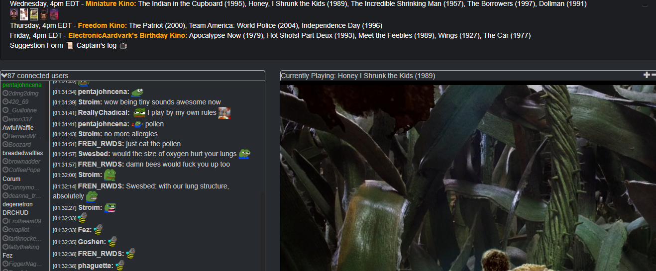The height and width of the screenshot is (271, 656).
Task: Select user AwfulWaffle in the user list
Action: 18,127
